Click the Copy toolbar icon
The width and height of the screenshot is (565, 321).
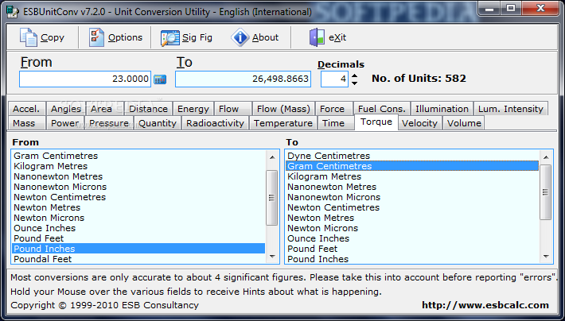[x=29, y=37]
